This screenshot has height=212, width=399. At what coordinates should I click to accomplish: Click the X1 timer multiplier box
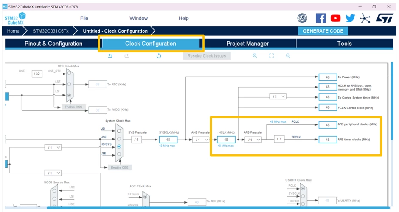point(279,139)
